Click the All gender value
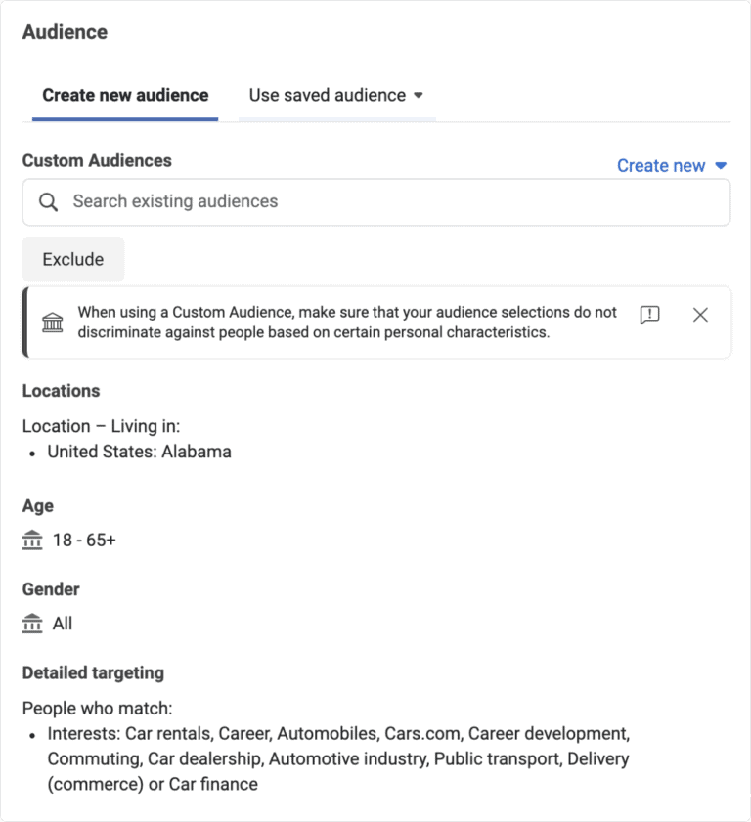This screenshot has height=822, width=751. [63, 624]
